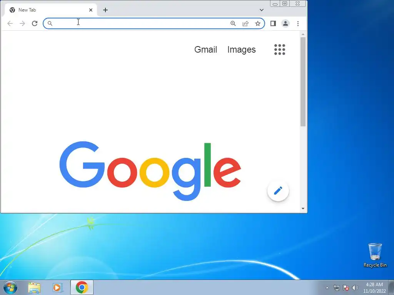Image resolution: width=394 pixels, height=295 pixels.
Task: Reload the current page
Action: pyautogui.click(x=35, y=23)
